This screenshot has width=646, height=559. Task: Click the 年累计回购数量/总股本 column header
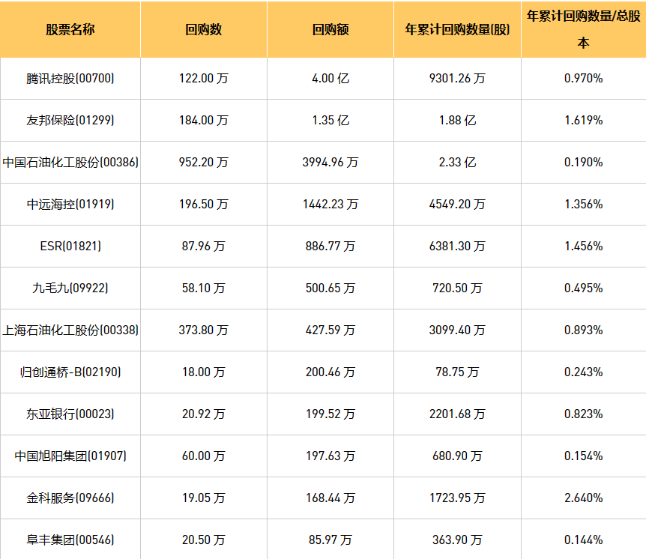(583, 29)
